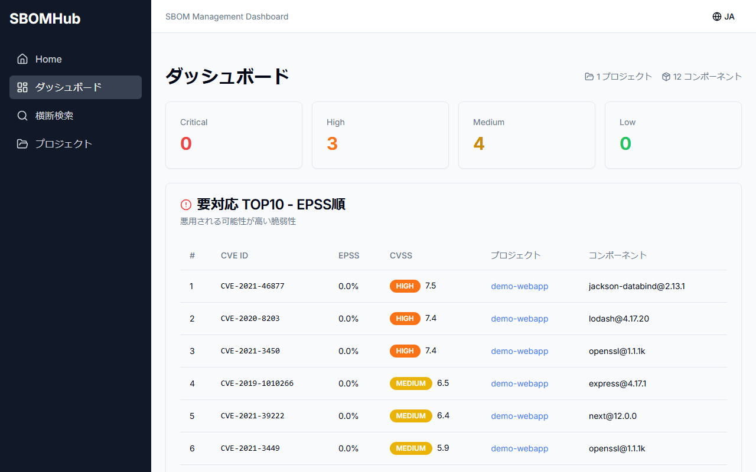Click the SBOMHub logo text

coord(45,19)
